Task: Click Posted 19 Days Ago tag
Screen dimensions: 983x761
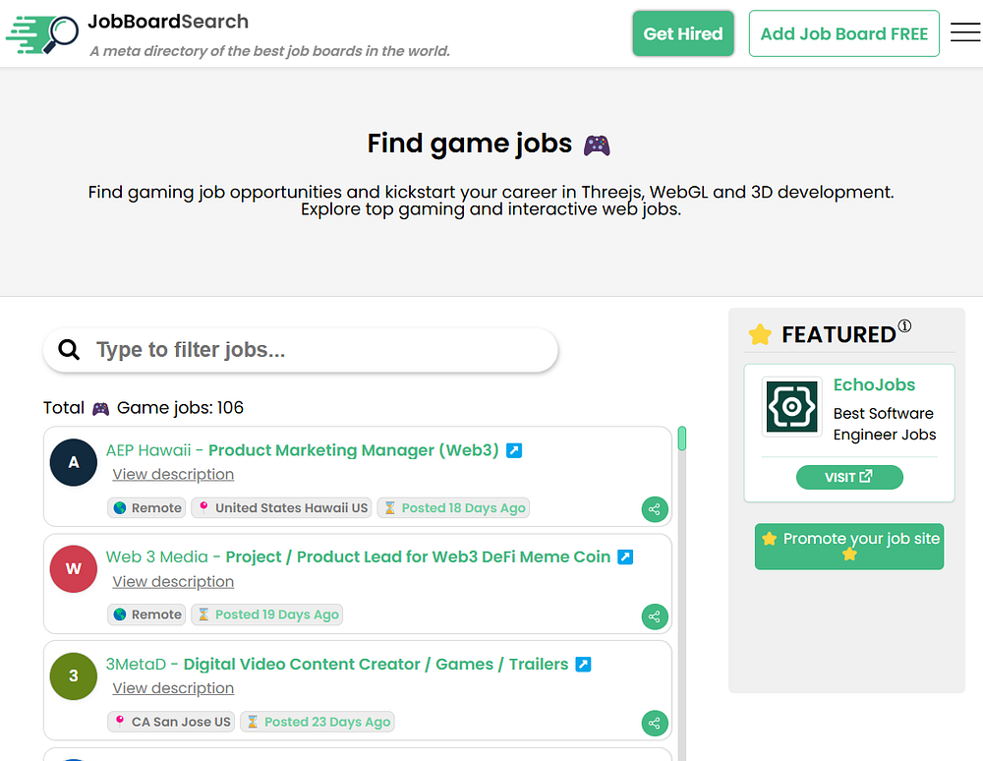Action: (267, 615)
